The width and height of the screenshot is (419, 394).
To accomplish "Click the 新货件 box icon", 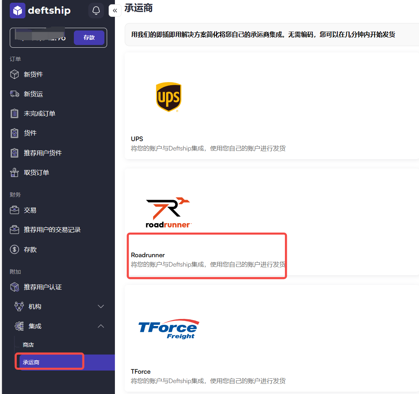I will click(x=14, y=74).
